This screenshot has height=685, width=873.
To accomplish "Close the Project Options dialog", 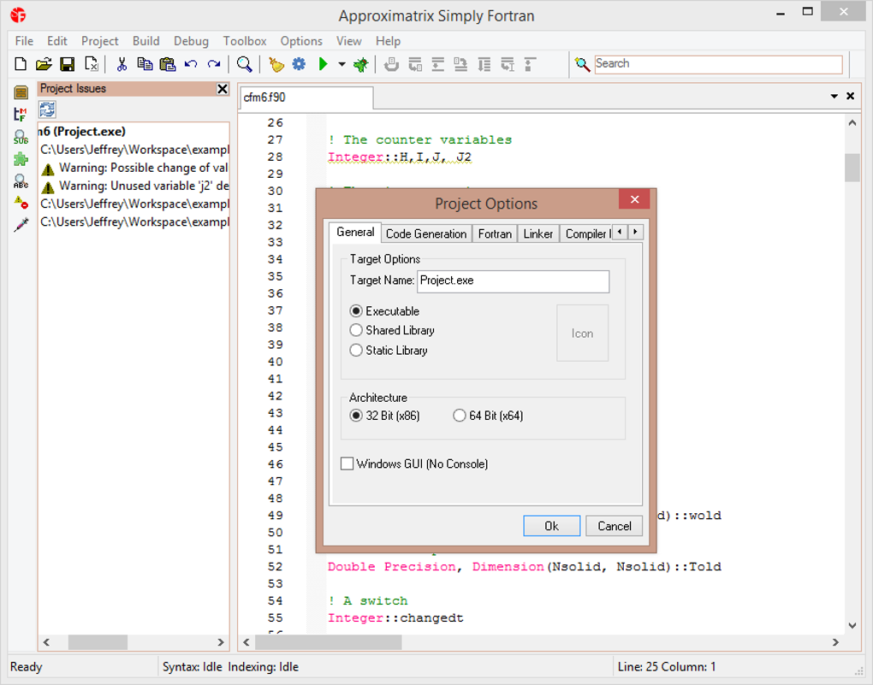I will (x=634, y=199).
